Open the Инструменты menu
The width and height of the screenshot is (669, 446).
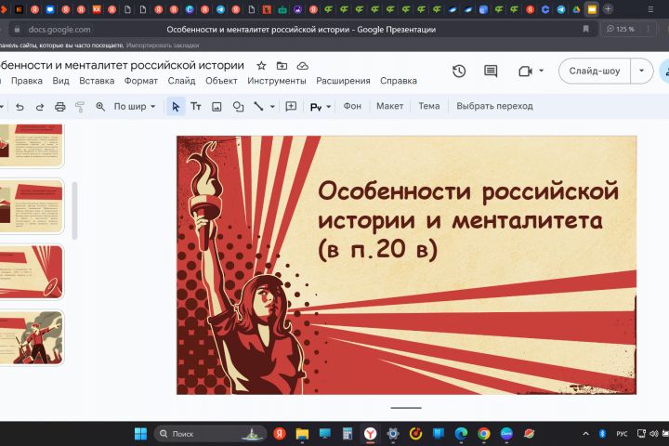277,81
